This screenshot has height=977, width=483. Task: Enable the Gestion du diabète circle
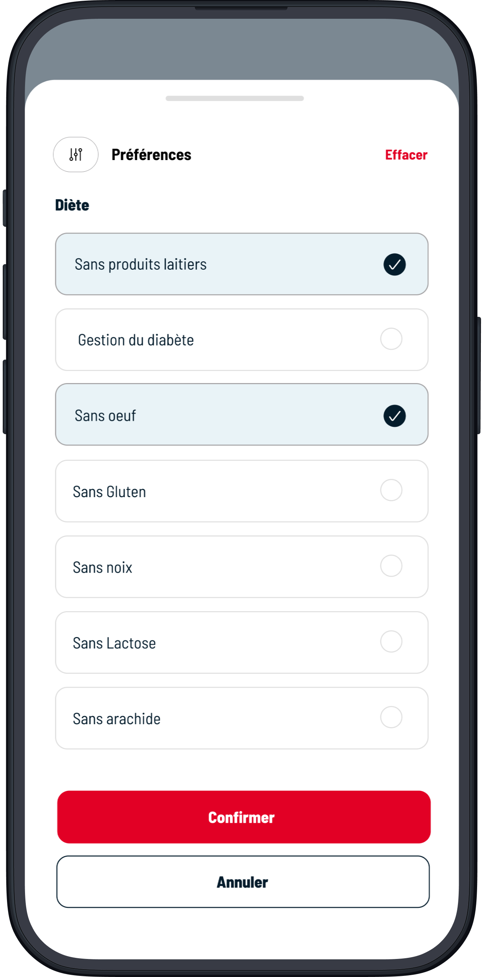pos(391,339)
